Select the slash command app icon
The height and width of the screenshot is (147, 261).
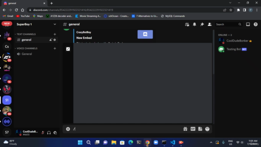click(68, 49)
